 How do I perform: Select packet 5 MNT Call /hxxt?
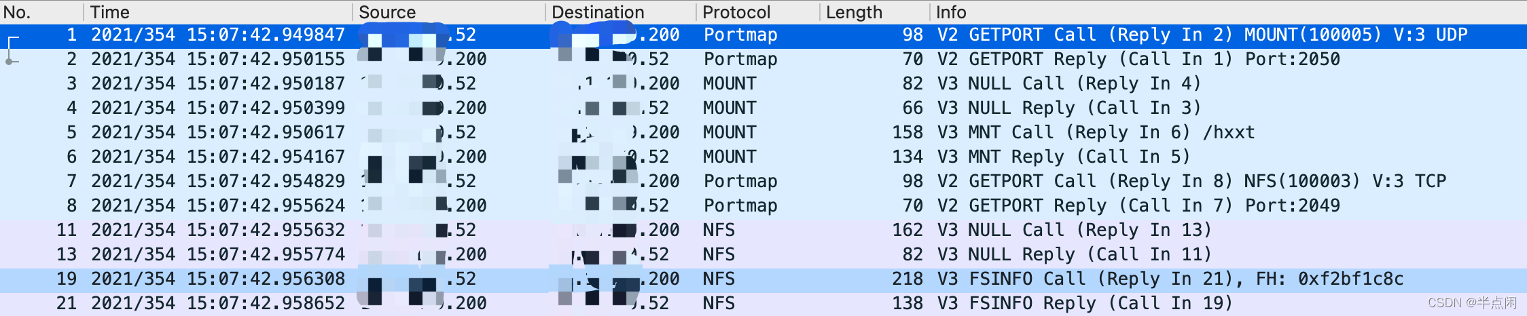[763, 133]
